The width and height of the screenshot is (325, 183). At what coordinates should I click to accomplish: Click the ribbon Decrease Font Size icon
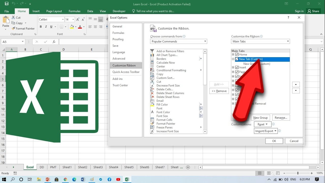(x=84, y=20)
